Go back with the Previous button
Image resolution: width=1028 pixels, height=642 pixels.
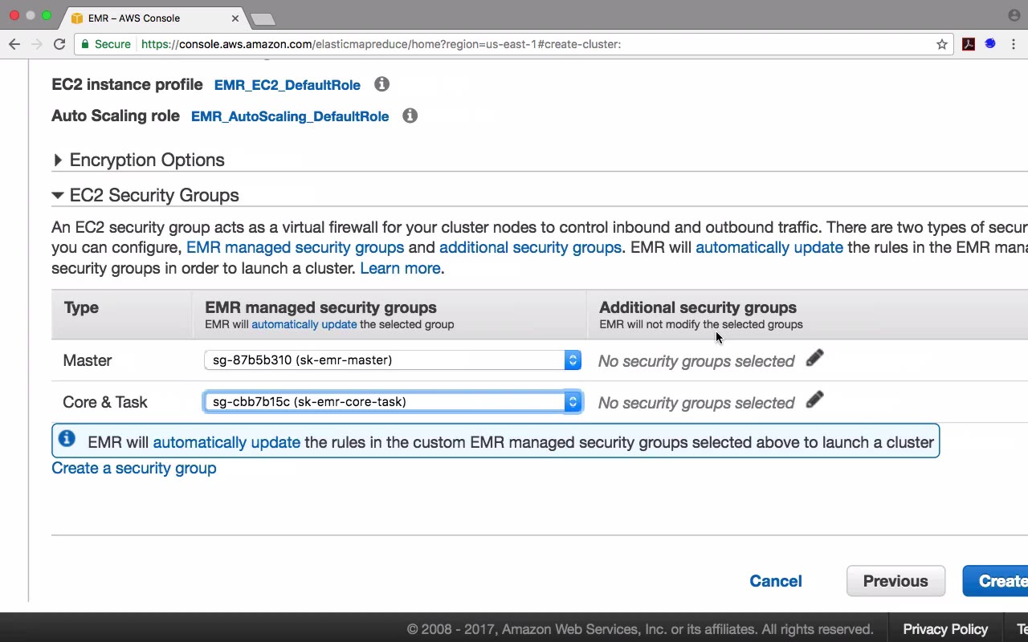click(x=895, y=581)
